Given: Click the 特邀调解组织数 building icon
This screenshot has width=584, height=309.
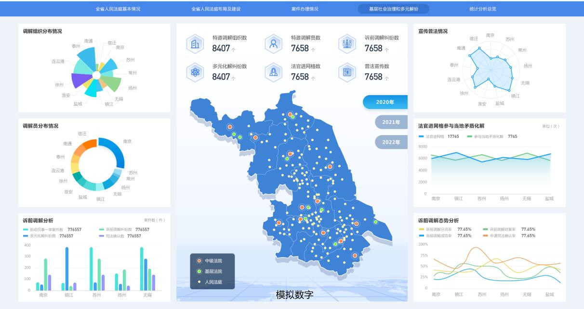Looking at the screenshot, I should pos(195,44).
